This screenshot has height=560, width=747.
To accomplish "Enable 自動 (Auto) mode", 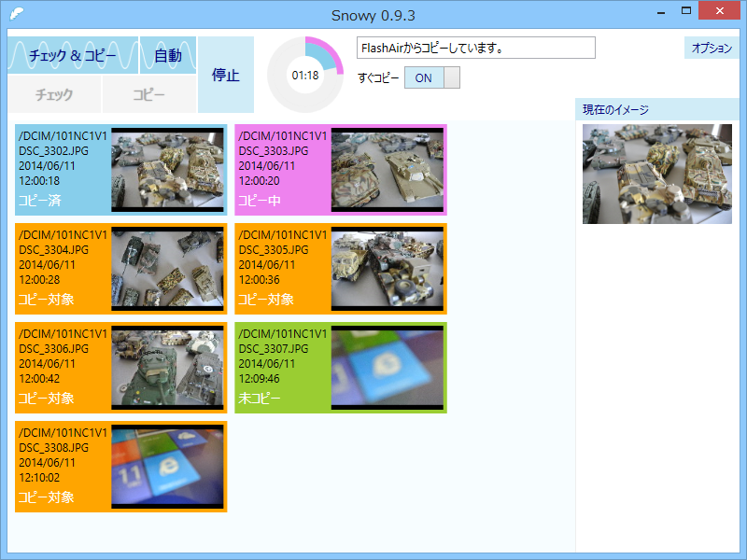I will pyautogui.click(x=168, y=56).
